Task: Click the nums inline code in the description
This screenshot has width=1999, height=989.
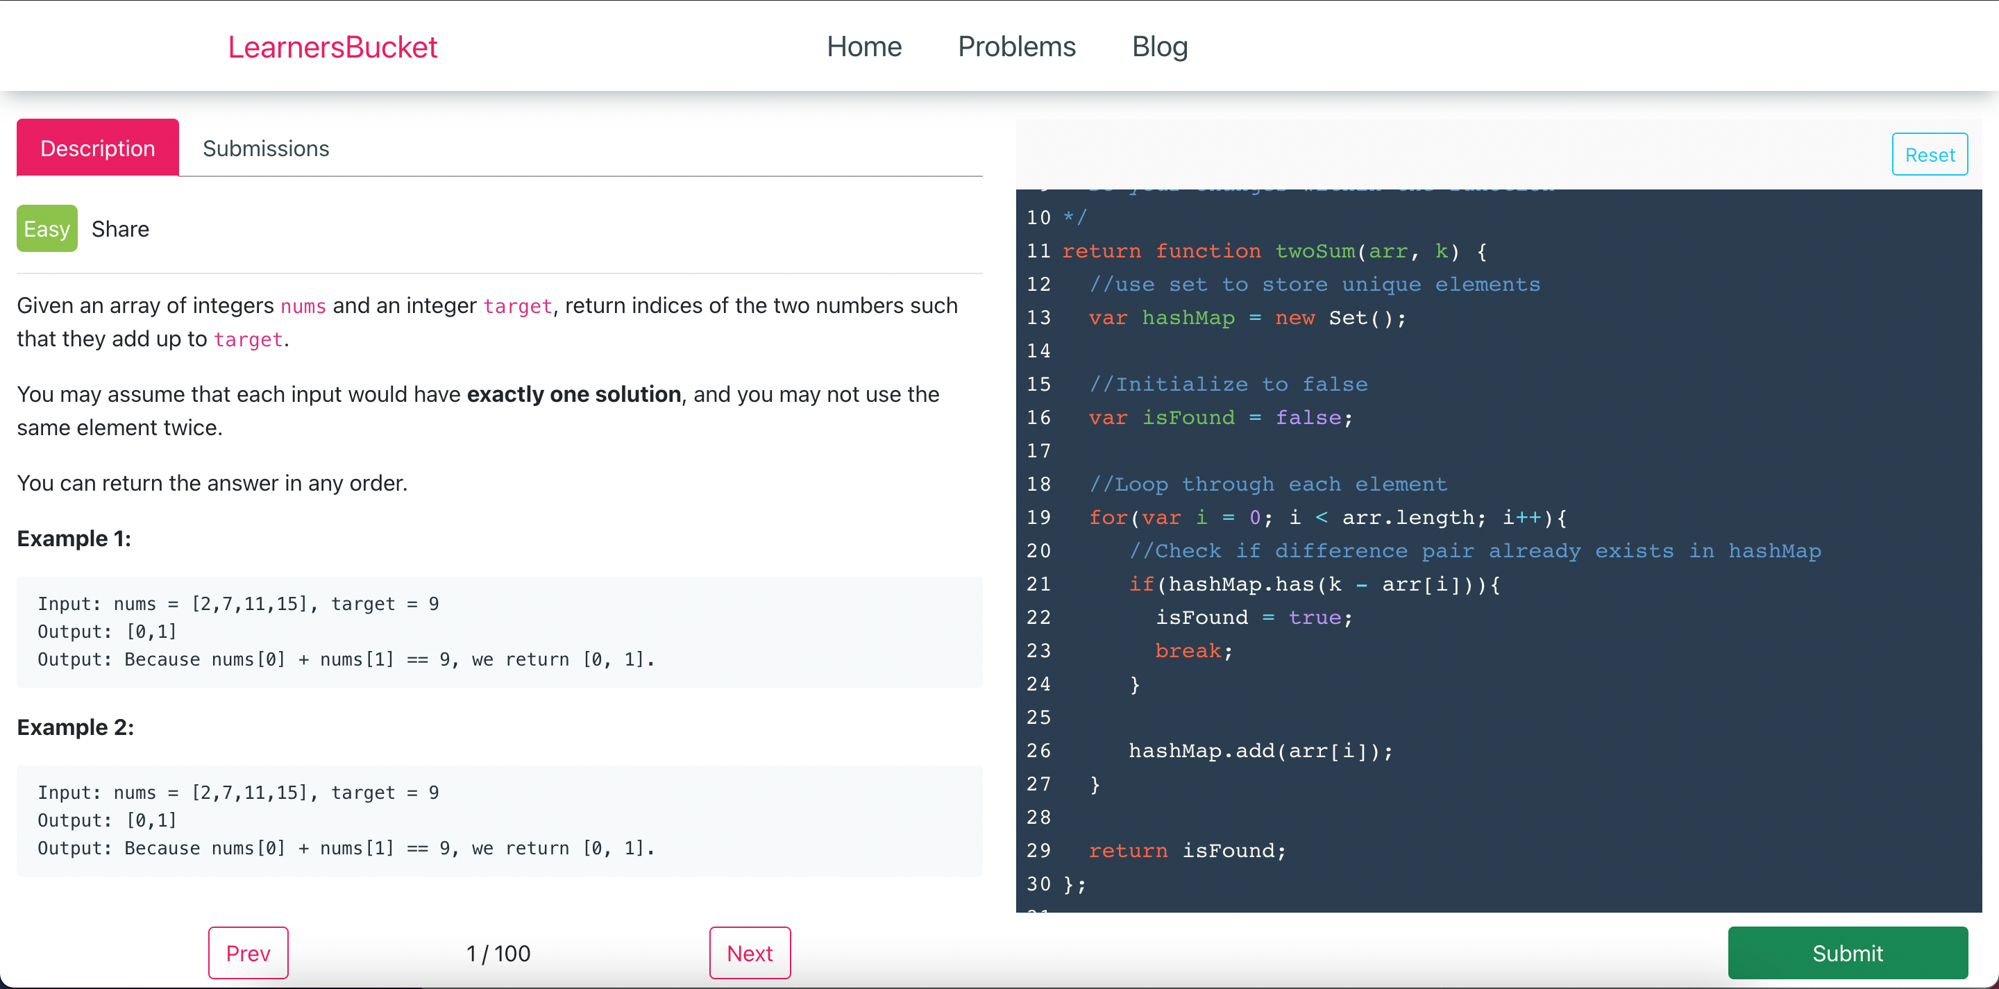Action: click(x=303, y=306)
